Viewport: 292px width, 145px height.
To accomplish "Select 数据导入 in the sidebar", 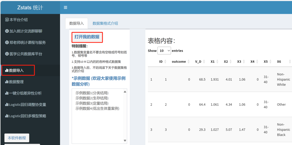I will pos(15,70).
